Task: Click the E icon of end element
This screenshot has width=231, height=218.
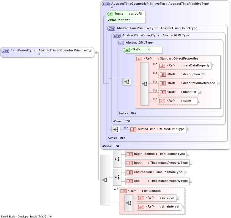Action: tap(130, 181)
